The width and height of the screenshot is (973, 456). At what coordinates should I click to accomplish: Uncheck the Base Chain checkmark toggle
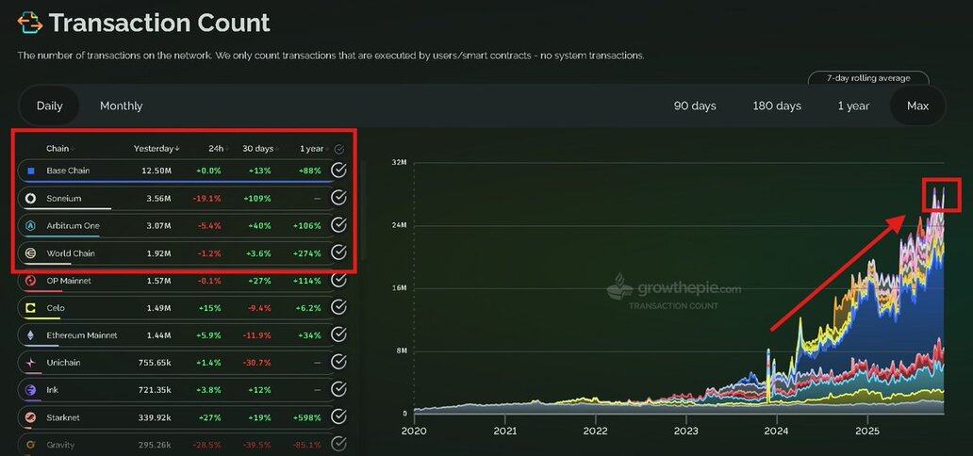(x=338, y=171)
